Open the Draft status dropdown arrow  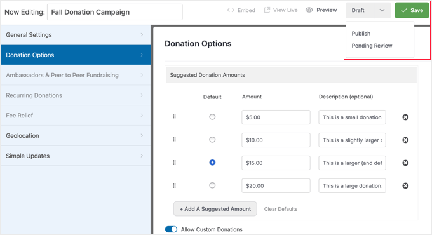[x=382, y=10]
